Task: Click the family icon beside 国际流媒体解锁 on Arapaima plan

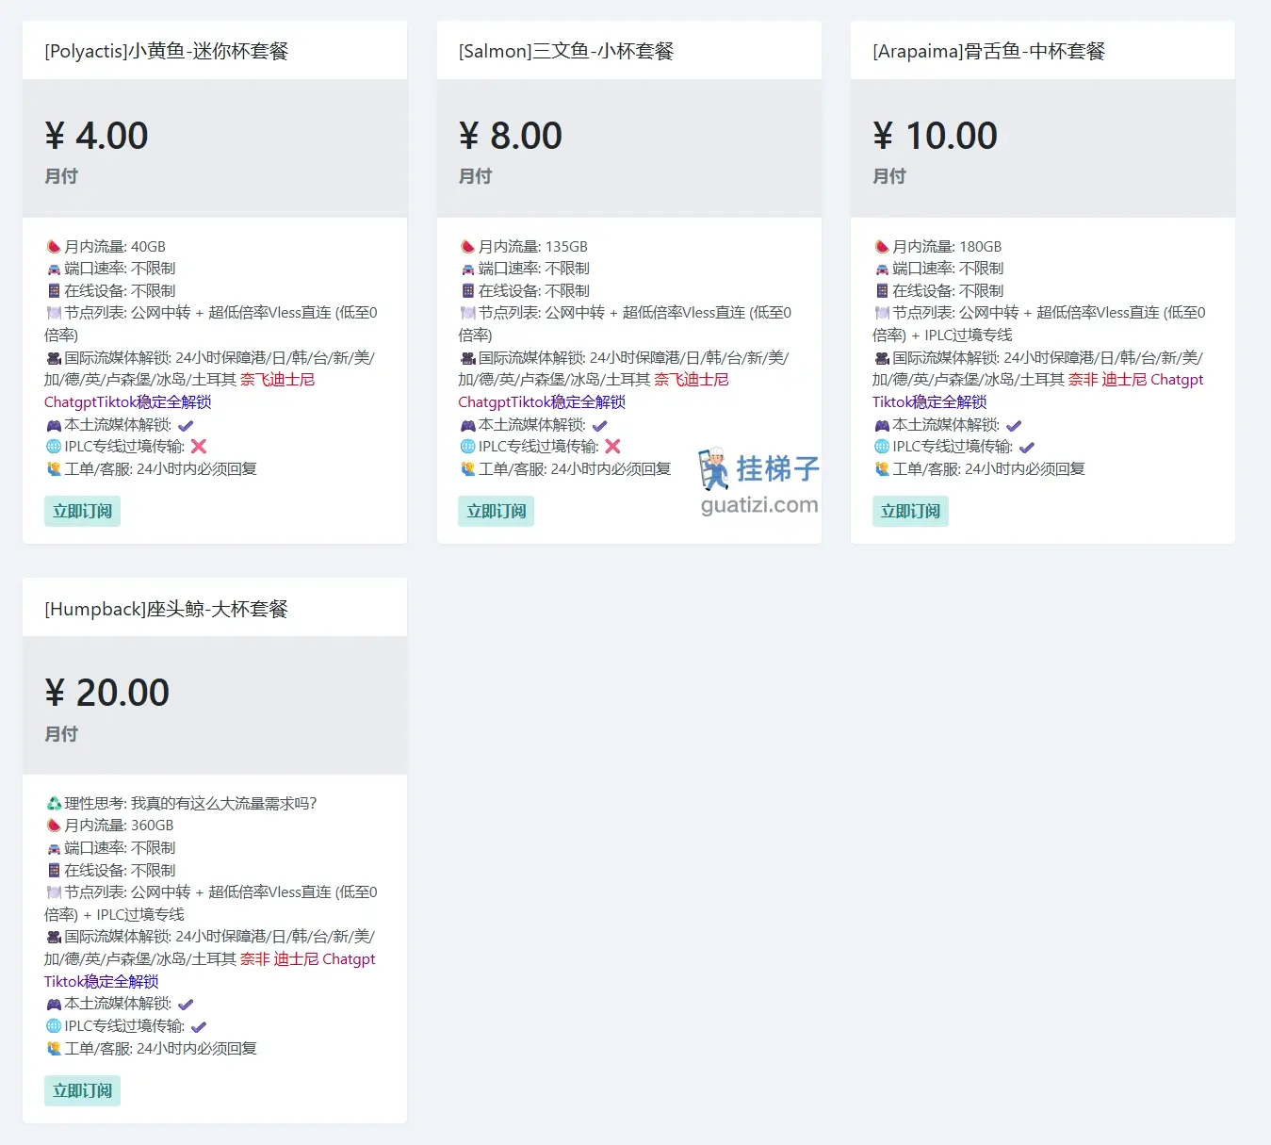Action: click(x=883, y=357)
